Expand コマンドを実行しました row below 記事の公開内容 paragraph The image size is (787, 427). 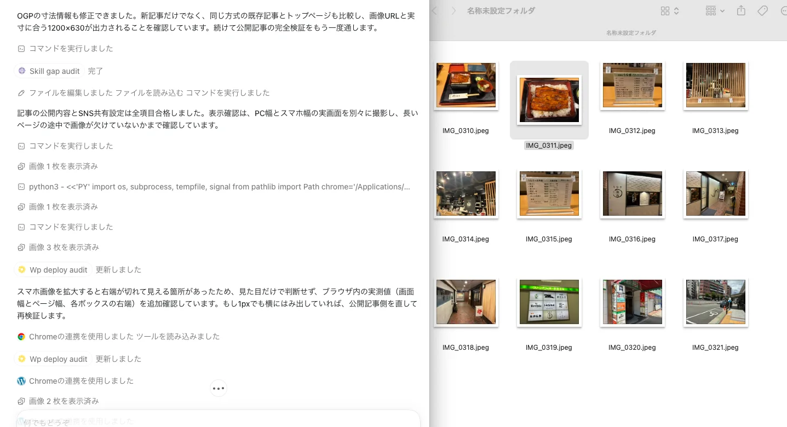pos(65,146)
